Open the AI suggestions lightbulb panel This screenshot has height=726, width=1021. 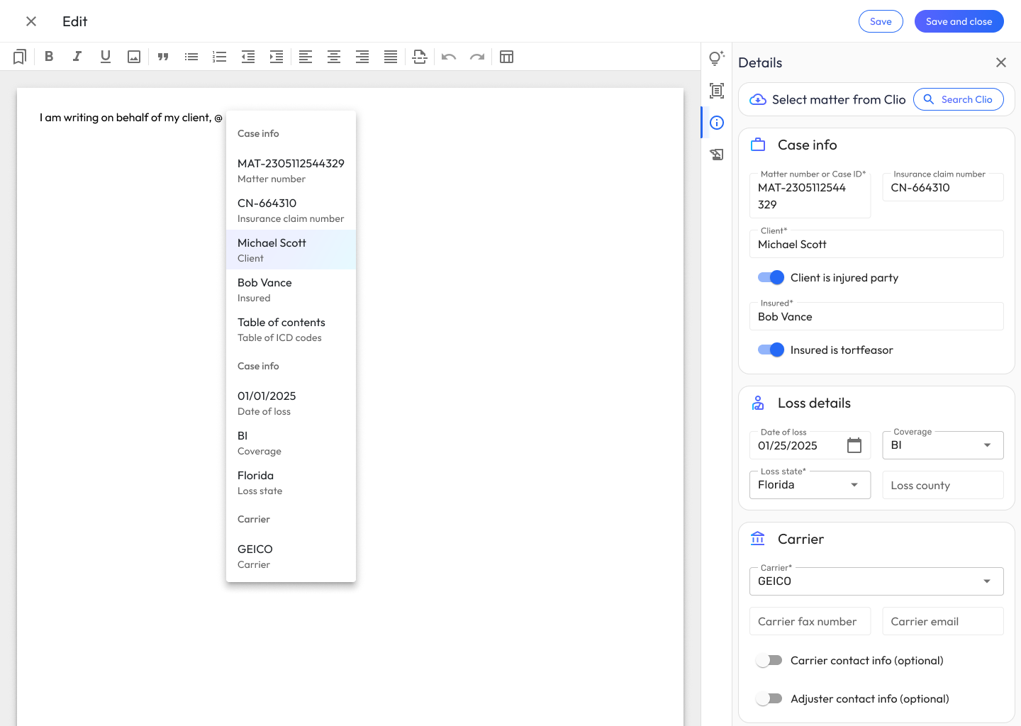717,58
